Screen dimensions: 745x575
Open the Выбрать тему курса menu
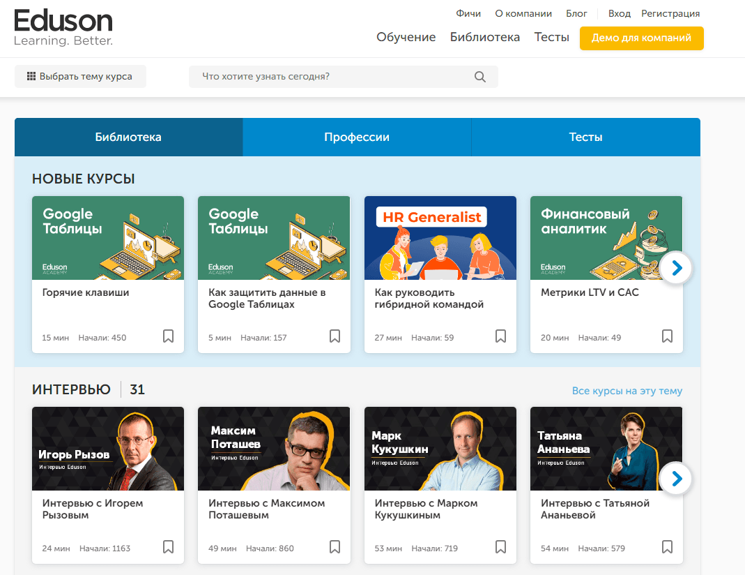coord(80,77)
